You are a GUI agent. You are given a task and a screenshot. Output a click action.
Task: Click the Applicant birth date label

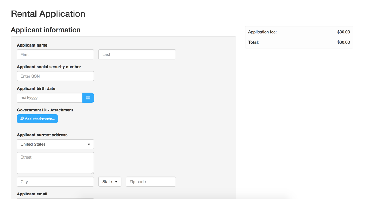[36, 88]
